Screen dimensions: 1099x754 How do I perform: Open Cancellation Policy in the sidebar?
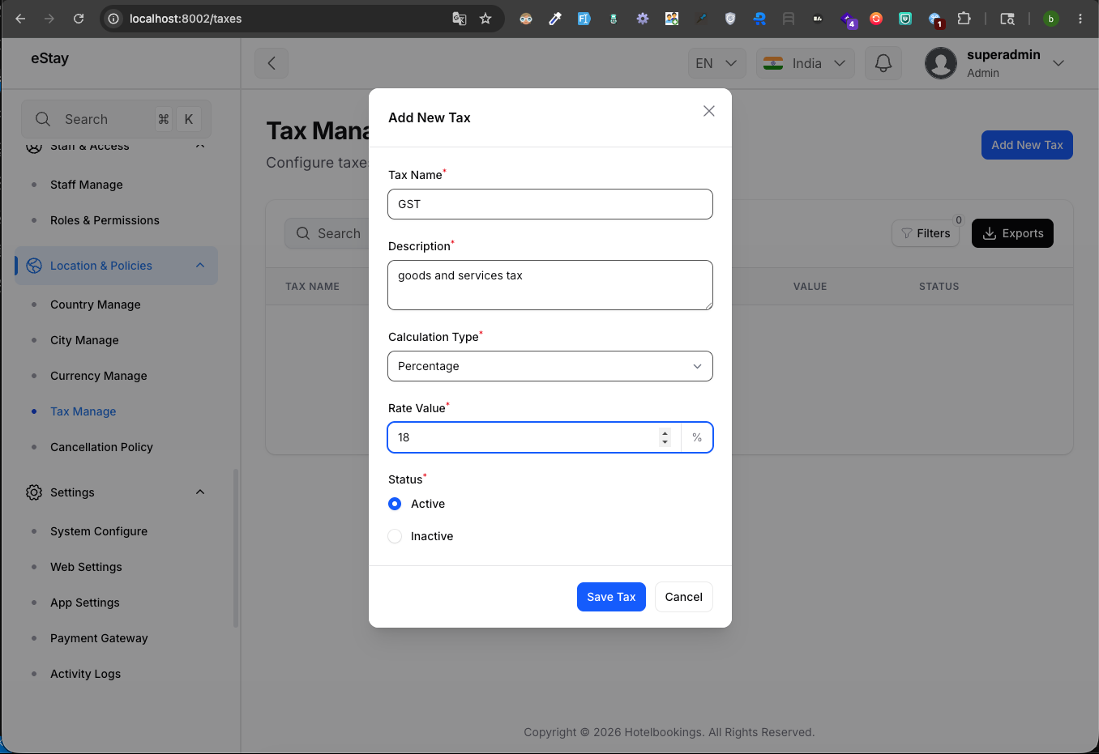tap(101, 447)
